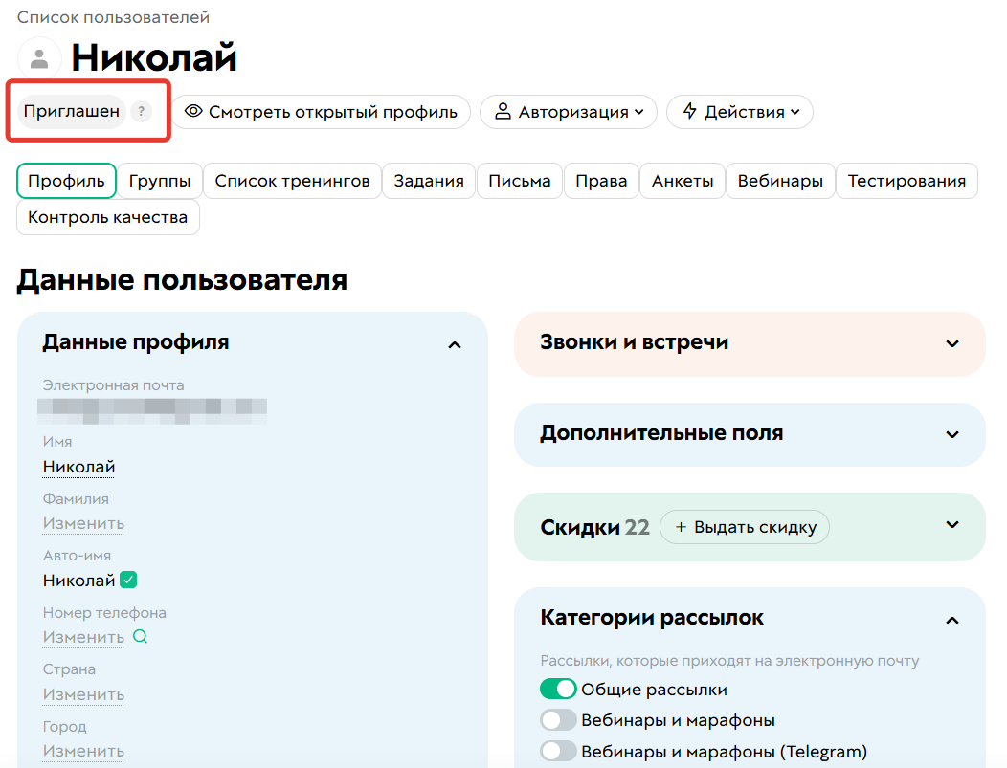The width and height of the screenshot is (1007, 768).
Task: Click the person icon on the Авторизация button
Action: 502,112
